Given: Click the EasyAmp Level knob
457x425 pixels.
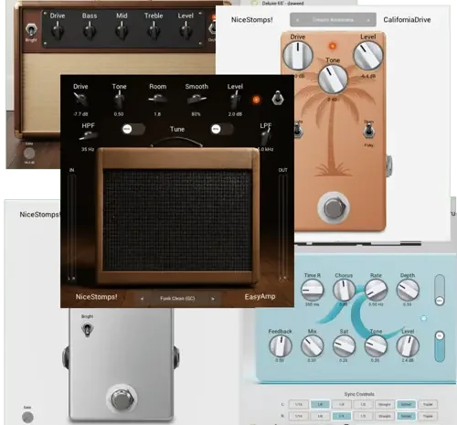Looking at the screenshot, I should coord(235,100).
